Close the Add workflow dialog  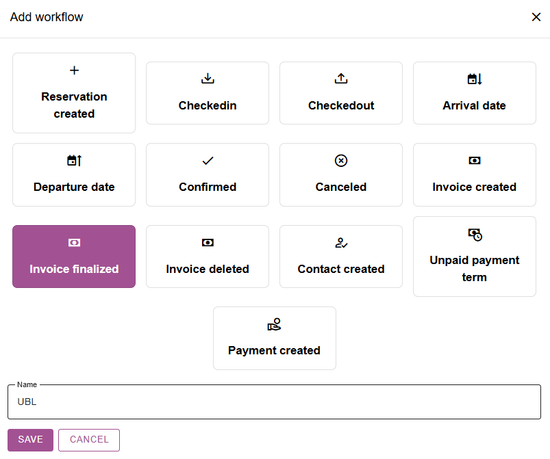536,17
